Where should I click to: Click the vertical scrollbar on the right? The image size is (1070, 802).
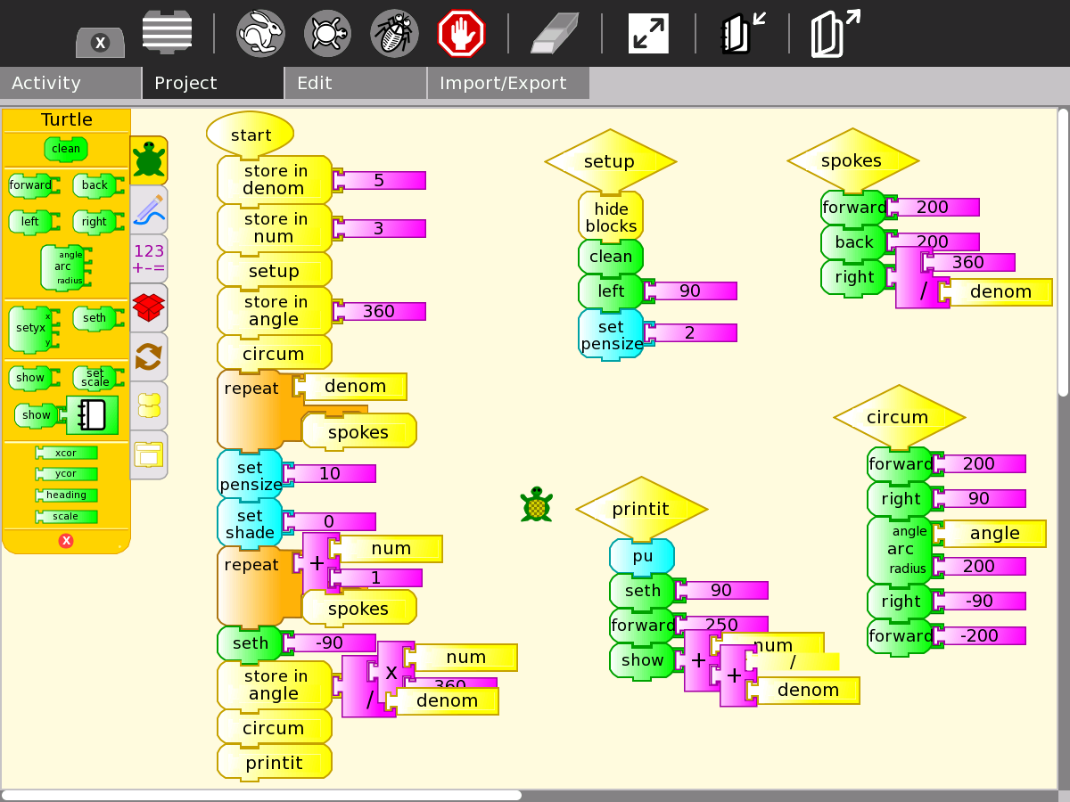coord(1063,252)
